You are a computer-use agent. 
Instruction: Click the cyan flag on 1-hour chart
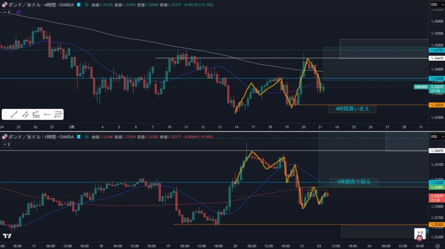pyautogui.click(x=78, y=137)
